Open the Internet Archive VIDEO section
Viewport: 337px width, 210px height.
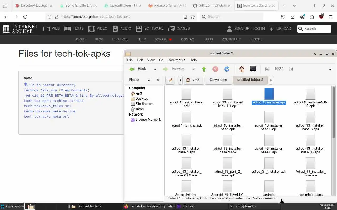tap(98, 28)
